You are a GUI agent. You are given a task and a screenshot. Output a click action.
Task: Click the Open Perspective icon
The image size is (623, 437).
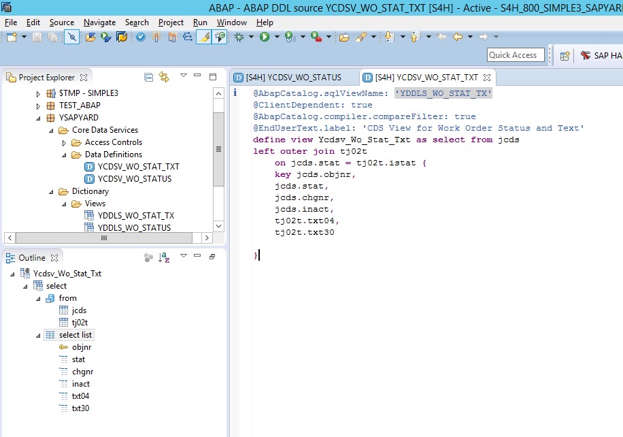pos(565,56)
